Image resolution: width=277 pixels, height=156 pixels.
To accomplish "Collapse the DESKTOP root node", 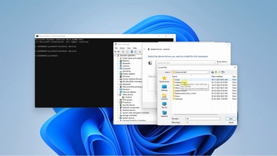I will pyautogui.click(x=116, y=55).
